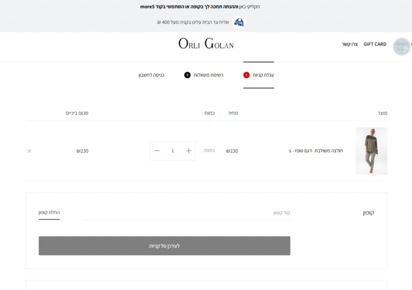Viewport: 412px width, 290px height.
Task: Increase quantity with the plus button
Action: (x=189, y=151)
